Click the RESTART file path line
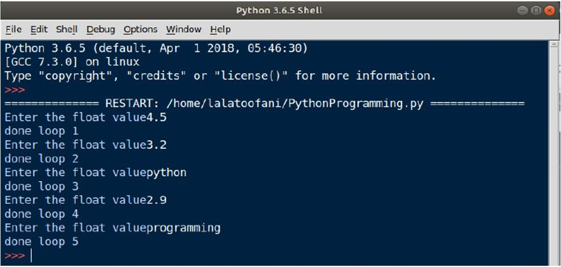The height and width of the screenshot is (267, 561). click(264, 104)
